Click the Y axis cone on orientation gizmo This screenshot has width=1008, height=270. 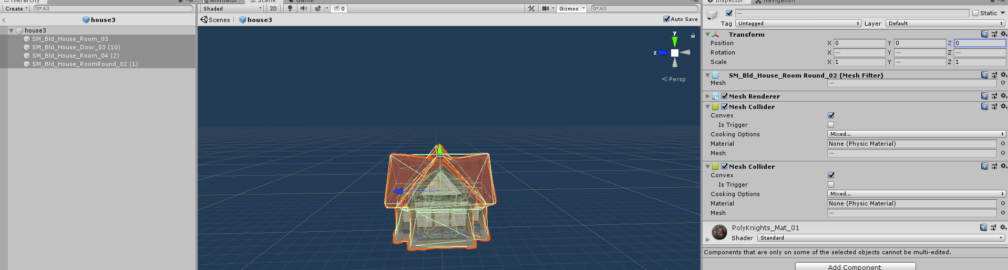(x=675, y=41)
